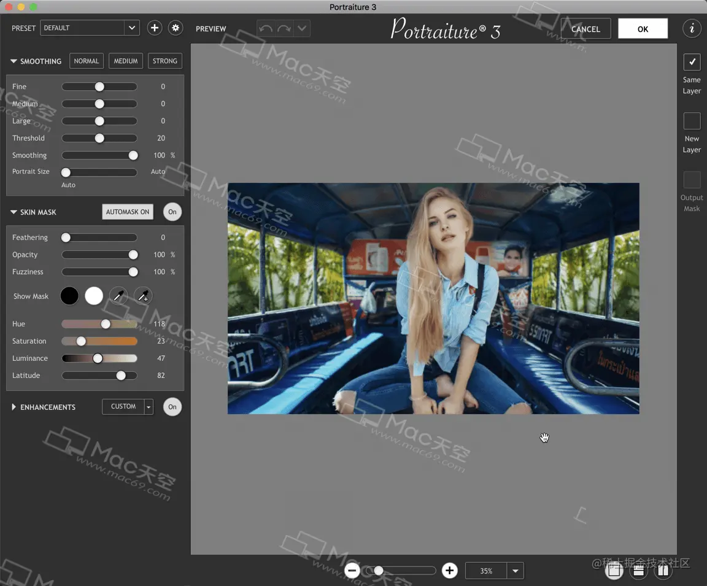Select the STRONG smoothing preset
The height and width of the screenshot is (586, 707).
(164, 61)
